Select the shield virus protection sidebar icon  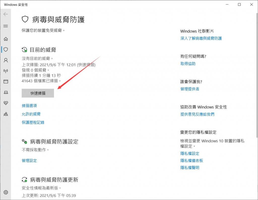6,49
